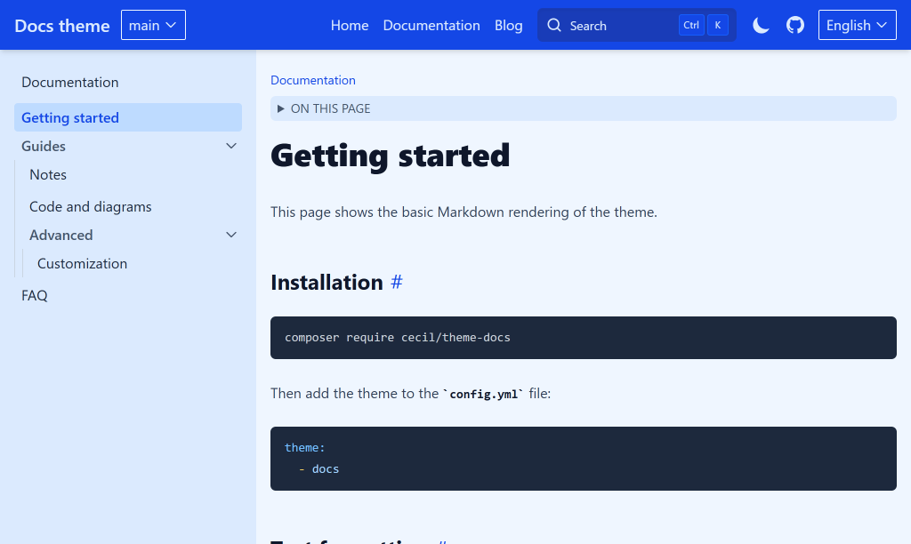The height and width of the screenshot is (544, 911).
Task: Open the Customization sidebar page
Action: (82, 263)
